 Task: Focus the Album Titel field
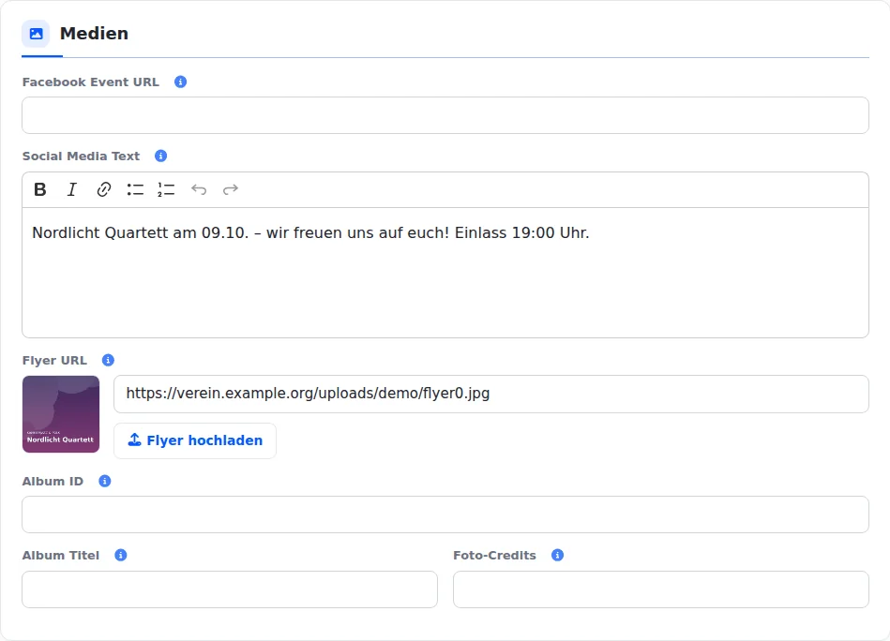click(x=230, y=589)
